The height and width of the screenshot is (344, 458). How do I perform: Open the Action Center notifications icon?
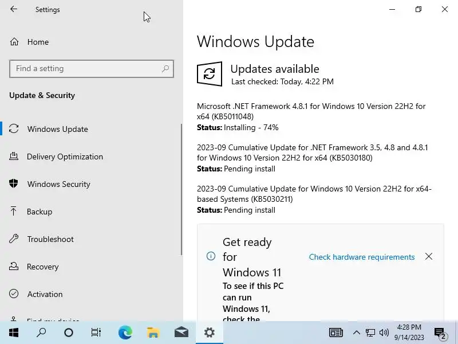pyautogui.click(x=440, y=333)
